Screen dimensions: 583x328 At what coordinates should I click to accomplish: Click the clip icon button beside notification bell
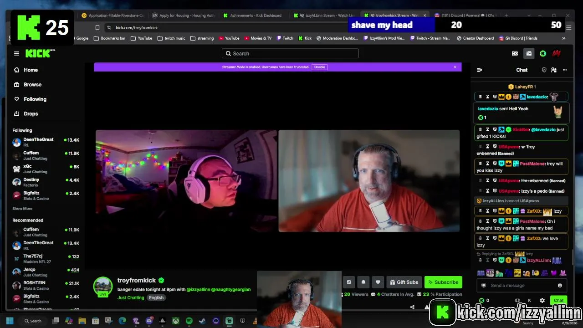click(349, 282)
